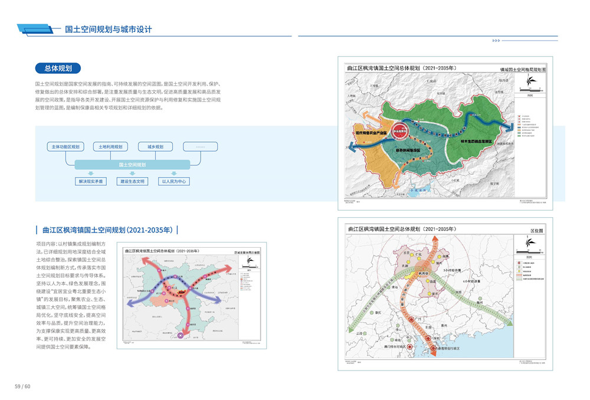Click the north arrow compass on the 镇域国土空间格局规划图 map
The width and height of the screenshot is (590, 400).
tap(530, 80)
